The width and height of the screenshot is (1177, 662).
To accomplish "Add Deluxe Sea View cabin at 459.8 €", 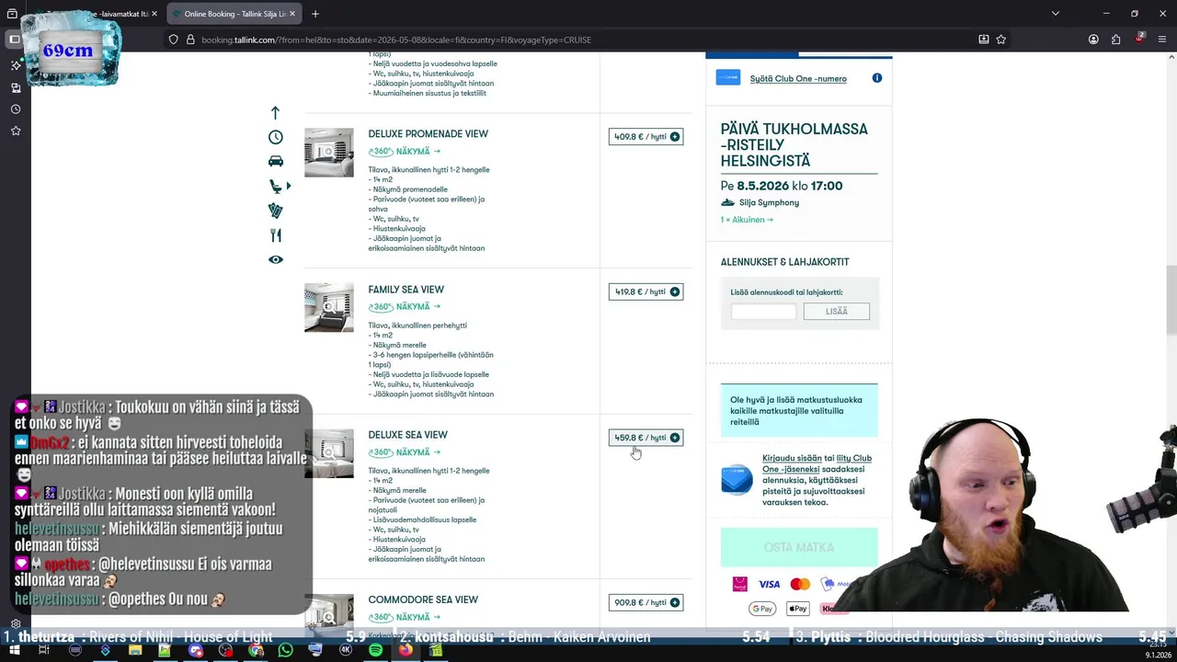I will click(646, 438).
